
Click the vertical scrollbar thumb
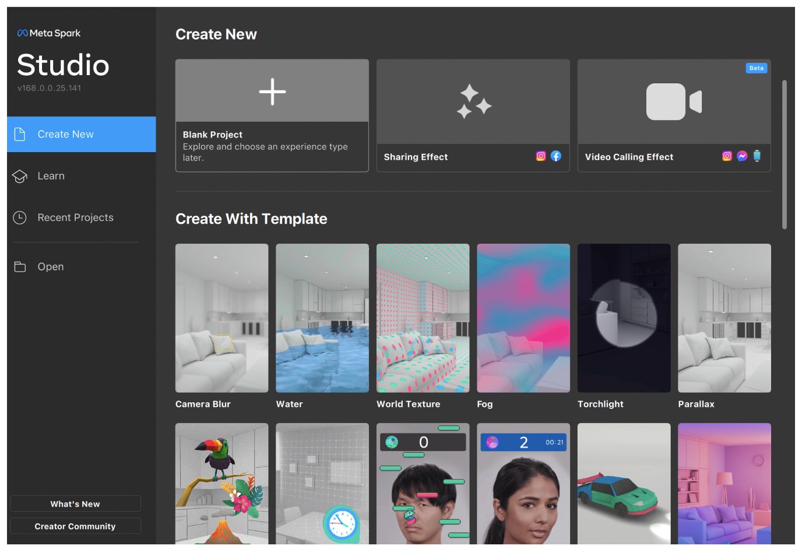pyautogui.click(x=785, y=154)
